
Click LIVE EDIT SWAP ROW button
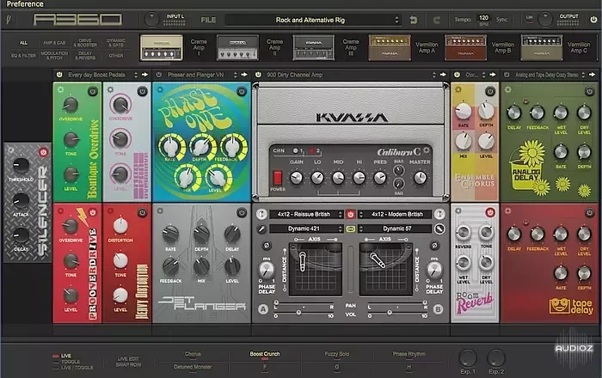pos(128,362)
